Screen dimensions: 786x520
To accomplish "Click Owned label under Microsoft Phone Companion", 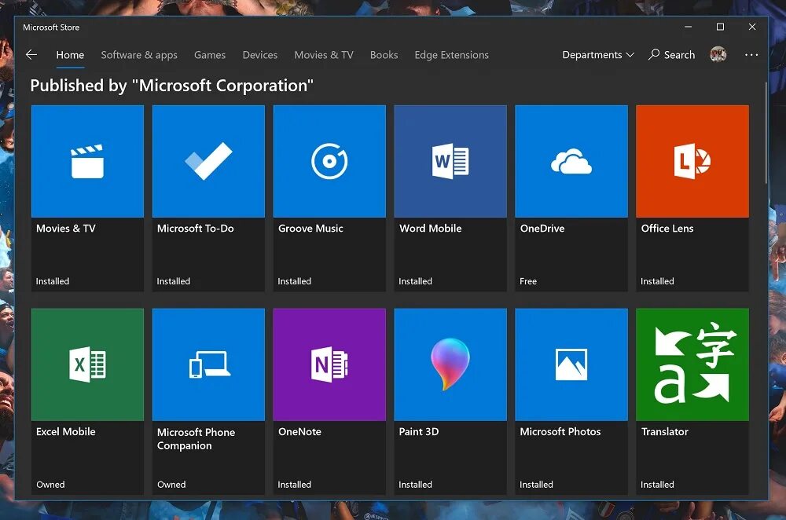I will tap(171, 485).
